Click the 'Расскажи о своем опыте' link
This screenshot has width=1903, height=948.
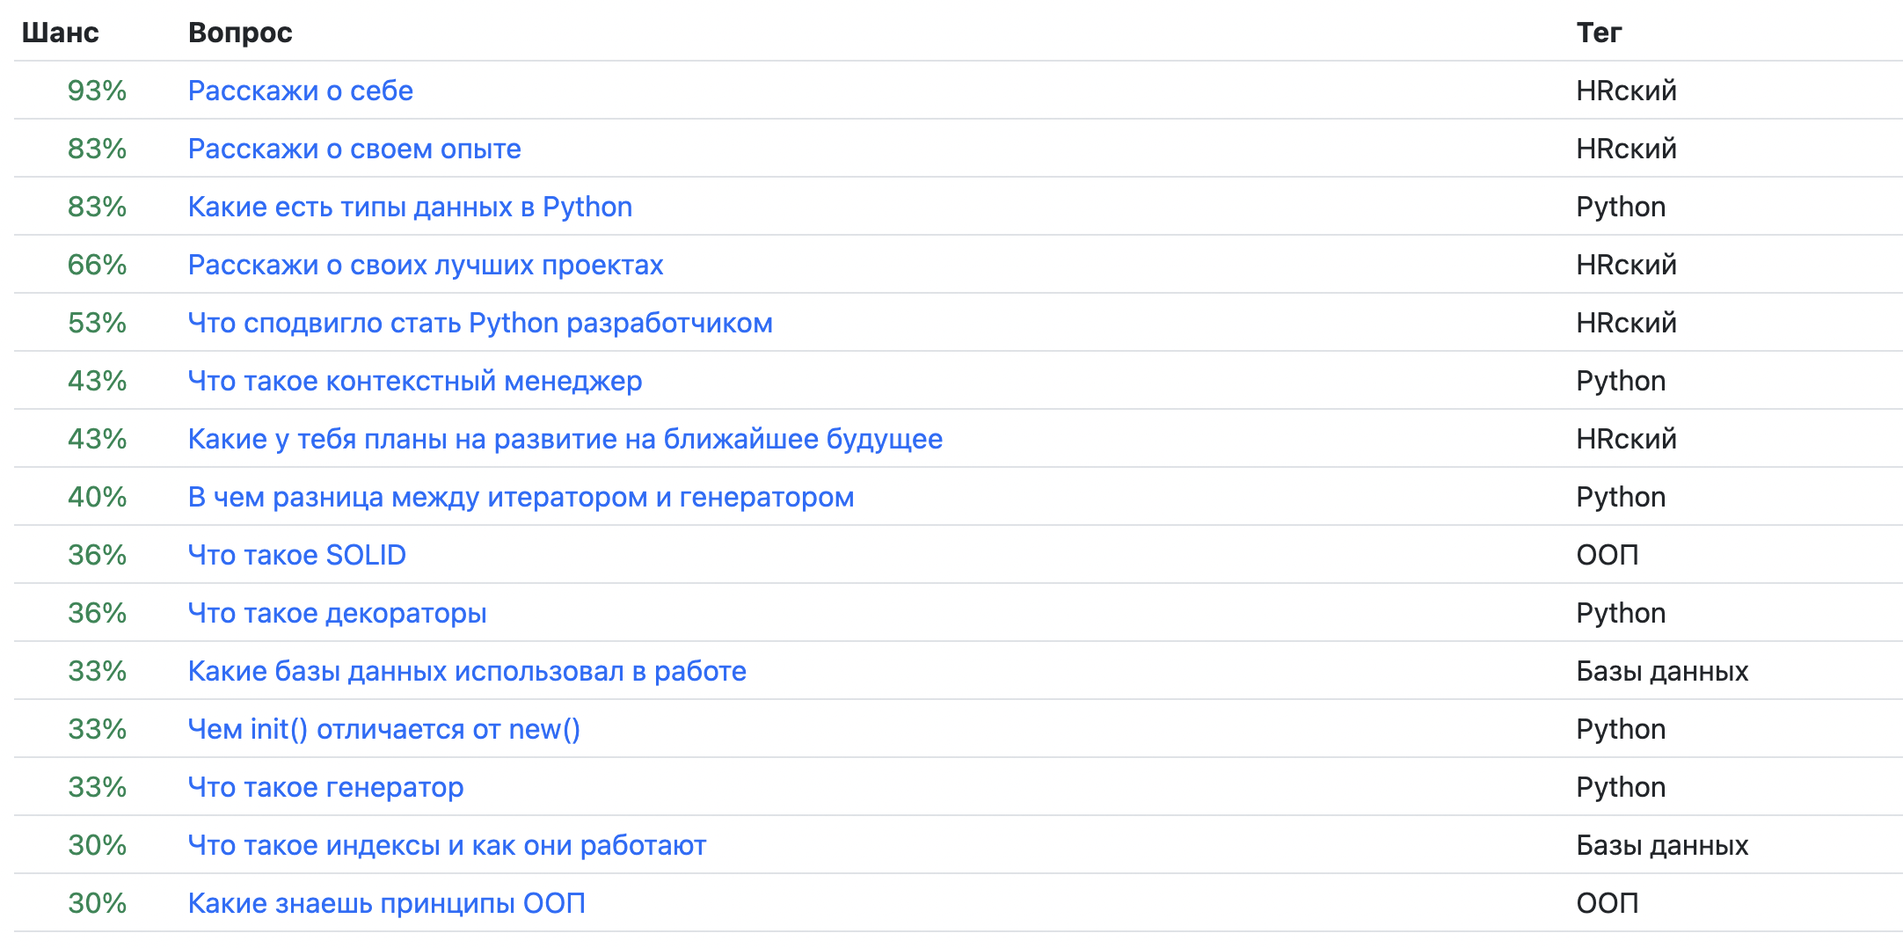pyautogui.click(x=354, y=149)
